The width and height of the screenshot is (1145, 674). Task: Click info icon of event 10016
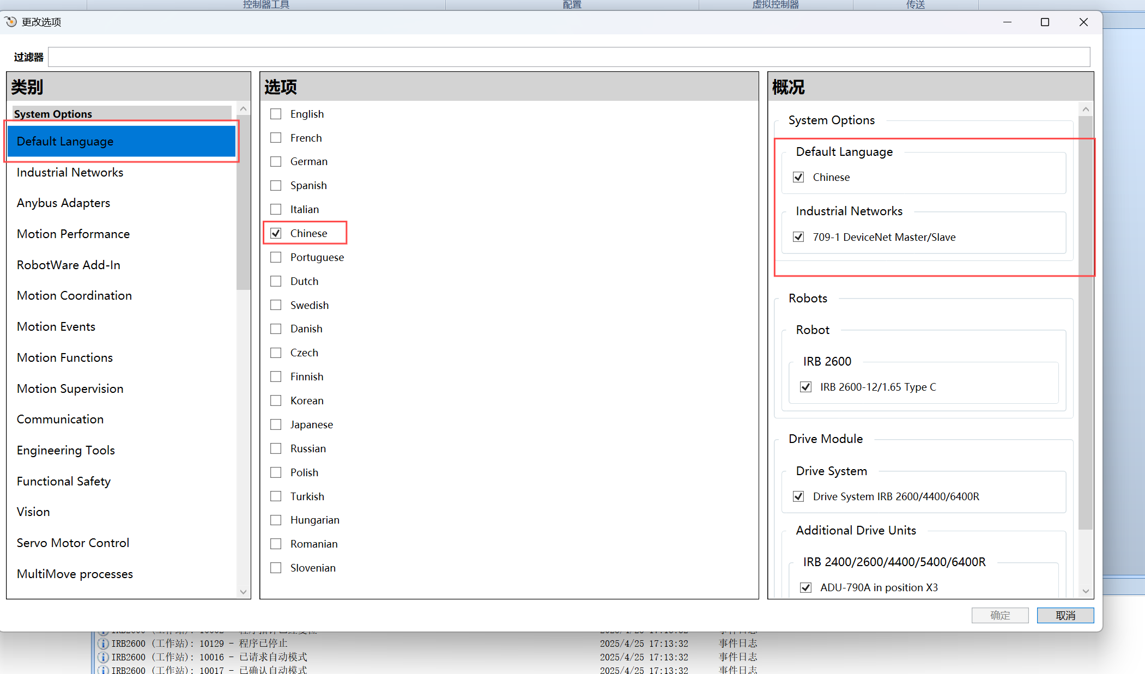pyautogui.click(x=103, y=657)
